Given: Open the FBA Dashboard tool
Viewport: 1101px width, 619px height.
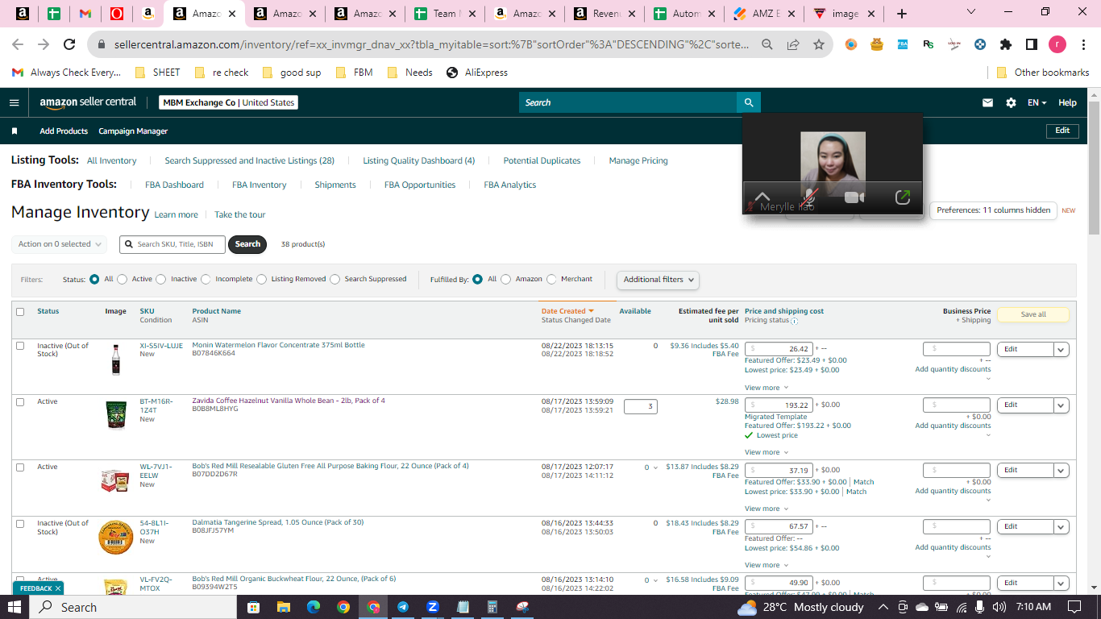Looking at the screenshot, I should tap(174, 185).
